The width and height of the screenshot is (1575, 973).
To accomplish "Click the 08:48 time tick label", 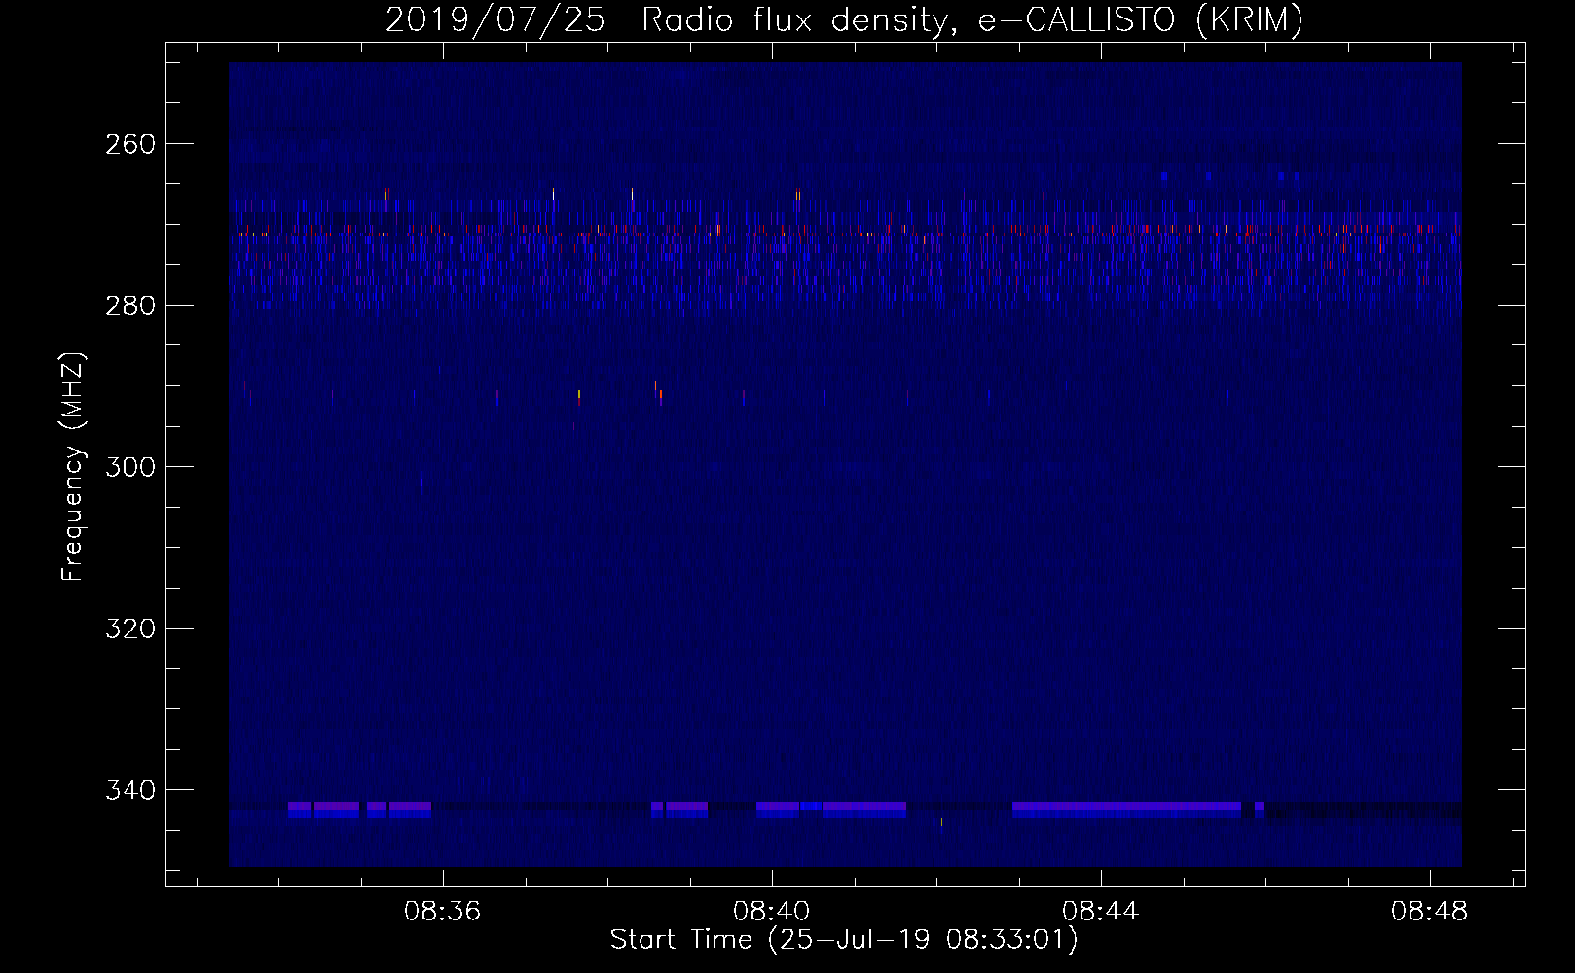I will (1430, 912).
